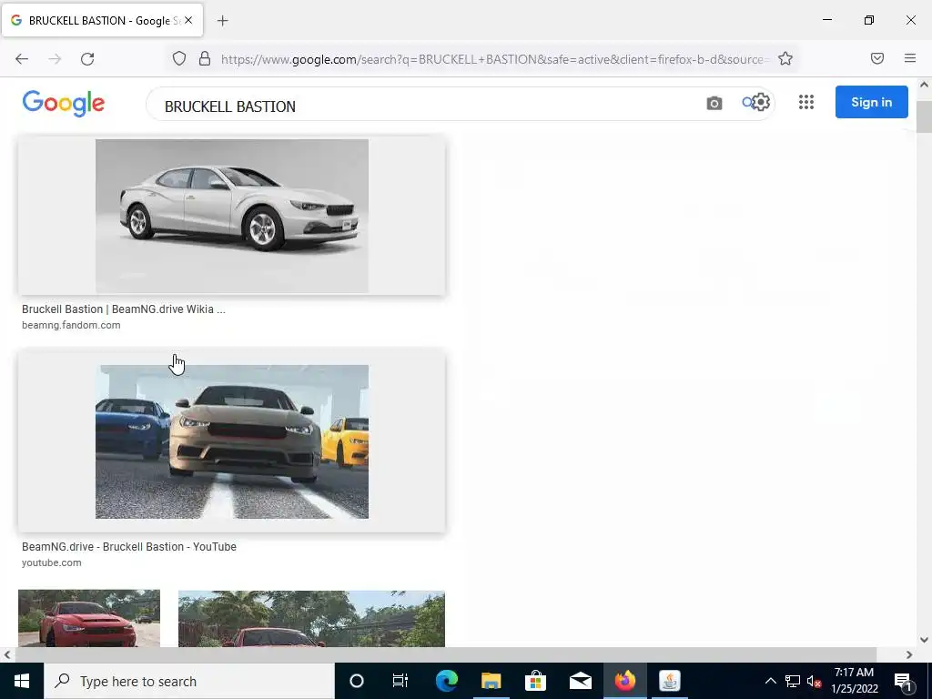Save to Pocket icon in toolbar

876,58
